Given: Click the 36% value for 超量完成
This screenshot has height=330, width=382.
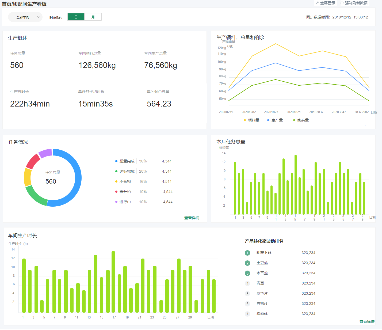Looking at the screenshot, I should [143, 161].
